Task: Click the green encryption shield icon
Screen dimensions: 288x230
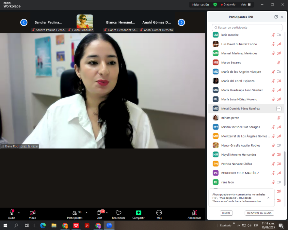Action: [215, 5]
